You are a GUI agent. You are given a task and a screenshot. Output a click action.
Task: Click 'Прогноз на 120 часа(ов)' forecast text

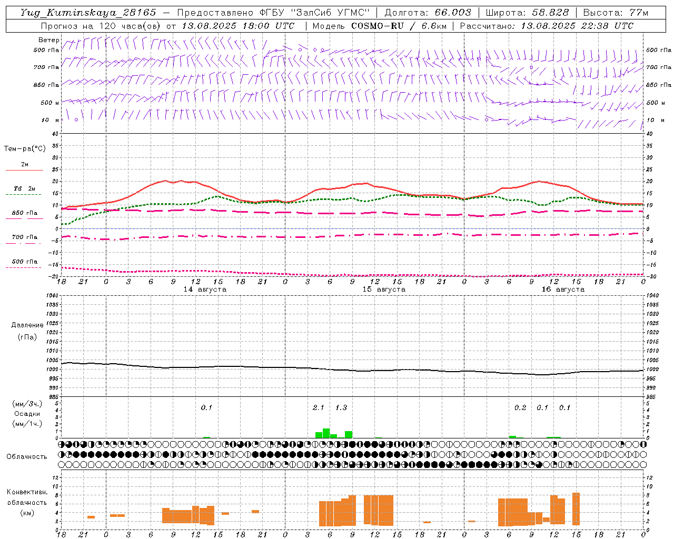102,26
